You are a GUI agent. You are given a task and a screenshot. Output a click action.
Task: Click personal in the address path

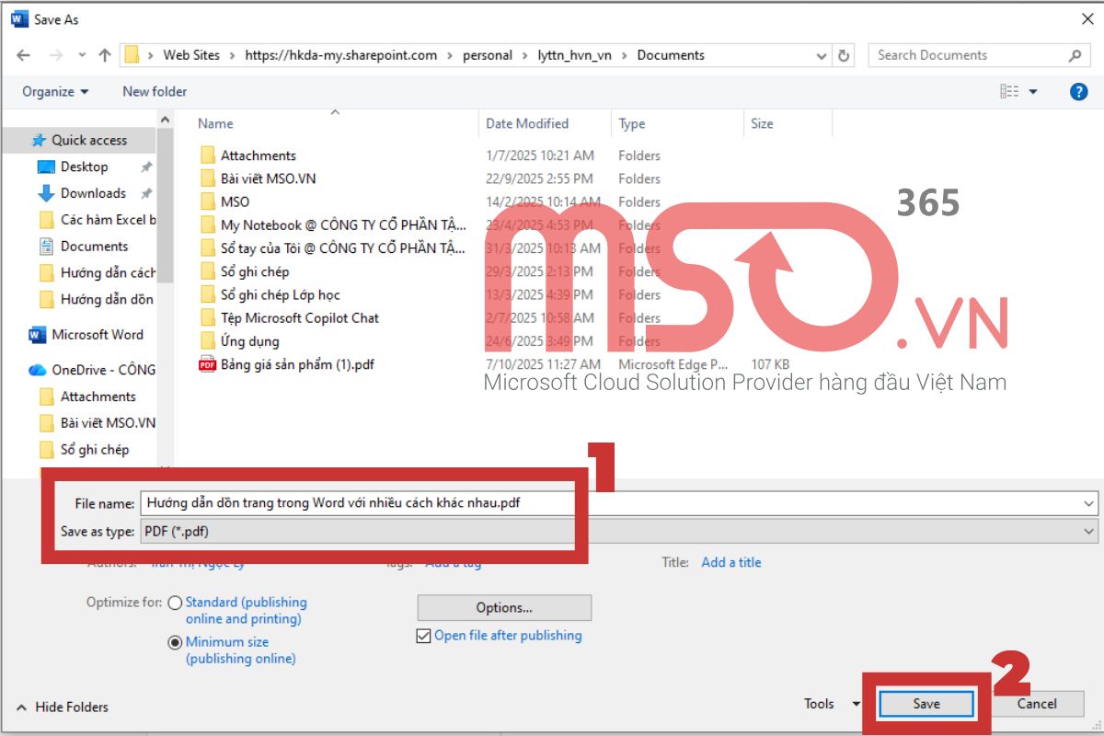[488, 55]
